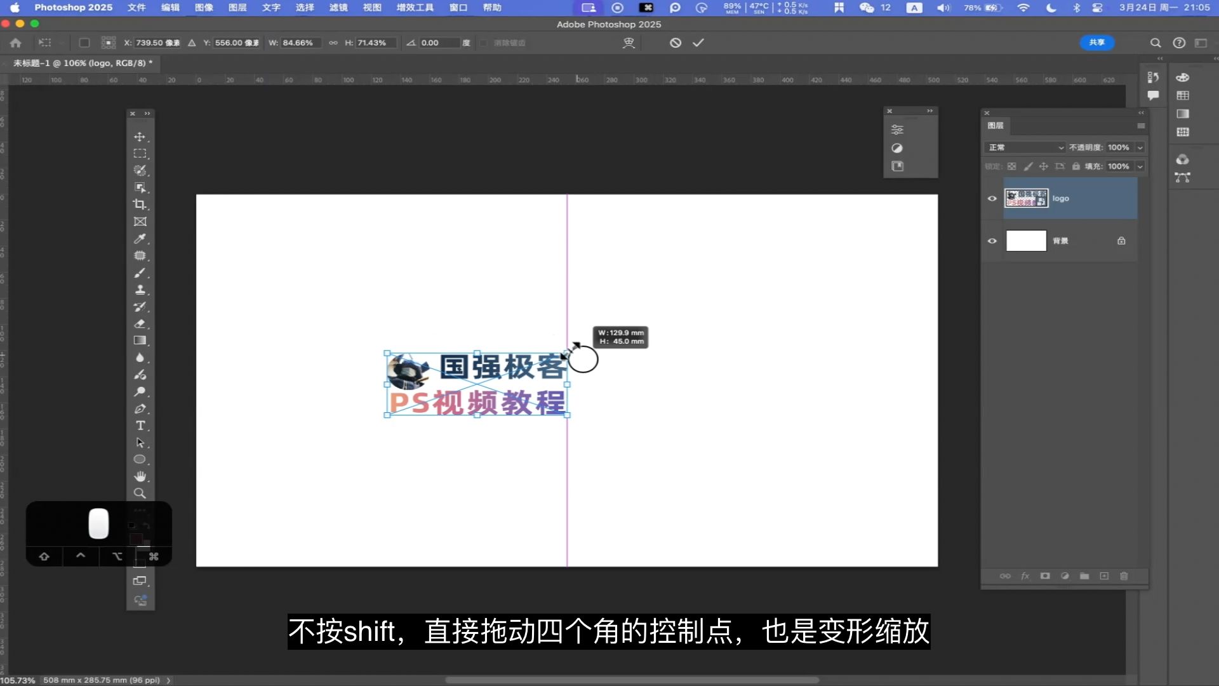Select the Crop tool

(140, 205)
